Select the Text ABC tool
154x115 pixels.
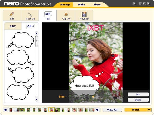click(x=48, y=16)
